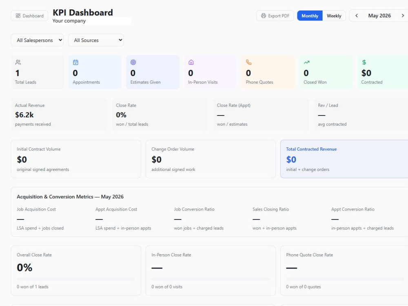Click the dollar icon on Contracted card
Screen dimensions: 408x306
pos(364,62)
